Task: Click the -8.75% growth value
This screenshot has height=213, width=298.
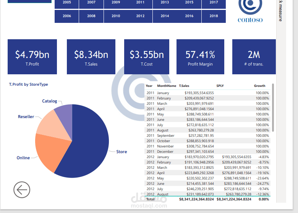Action: [263, 162]
